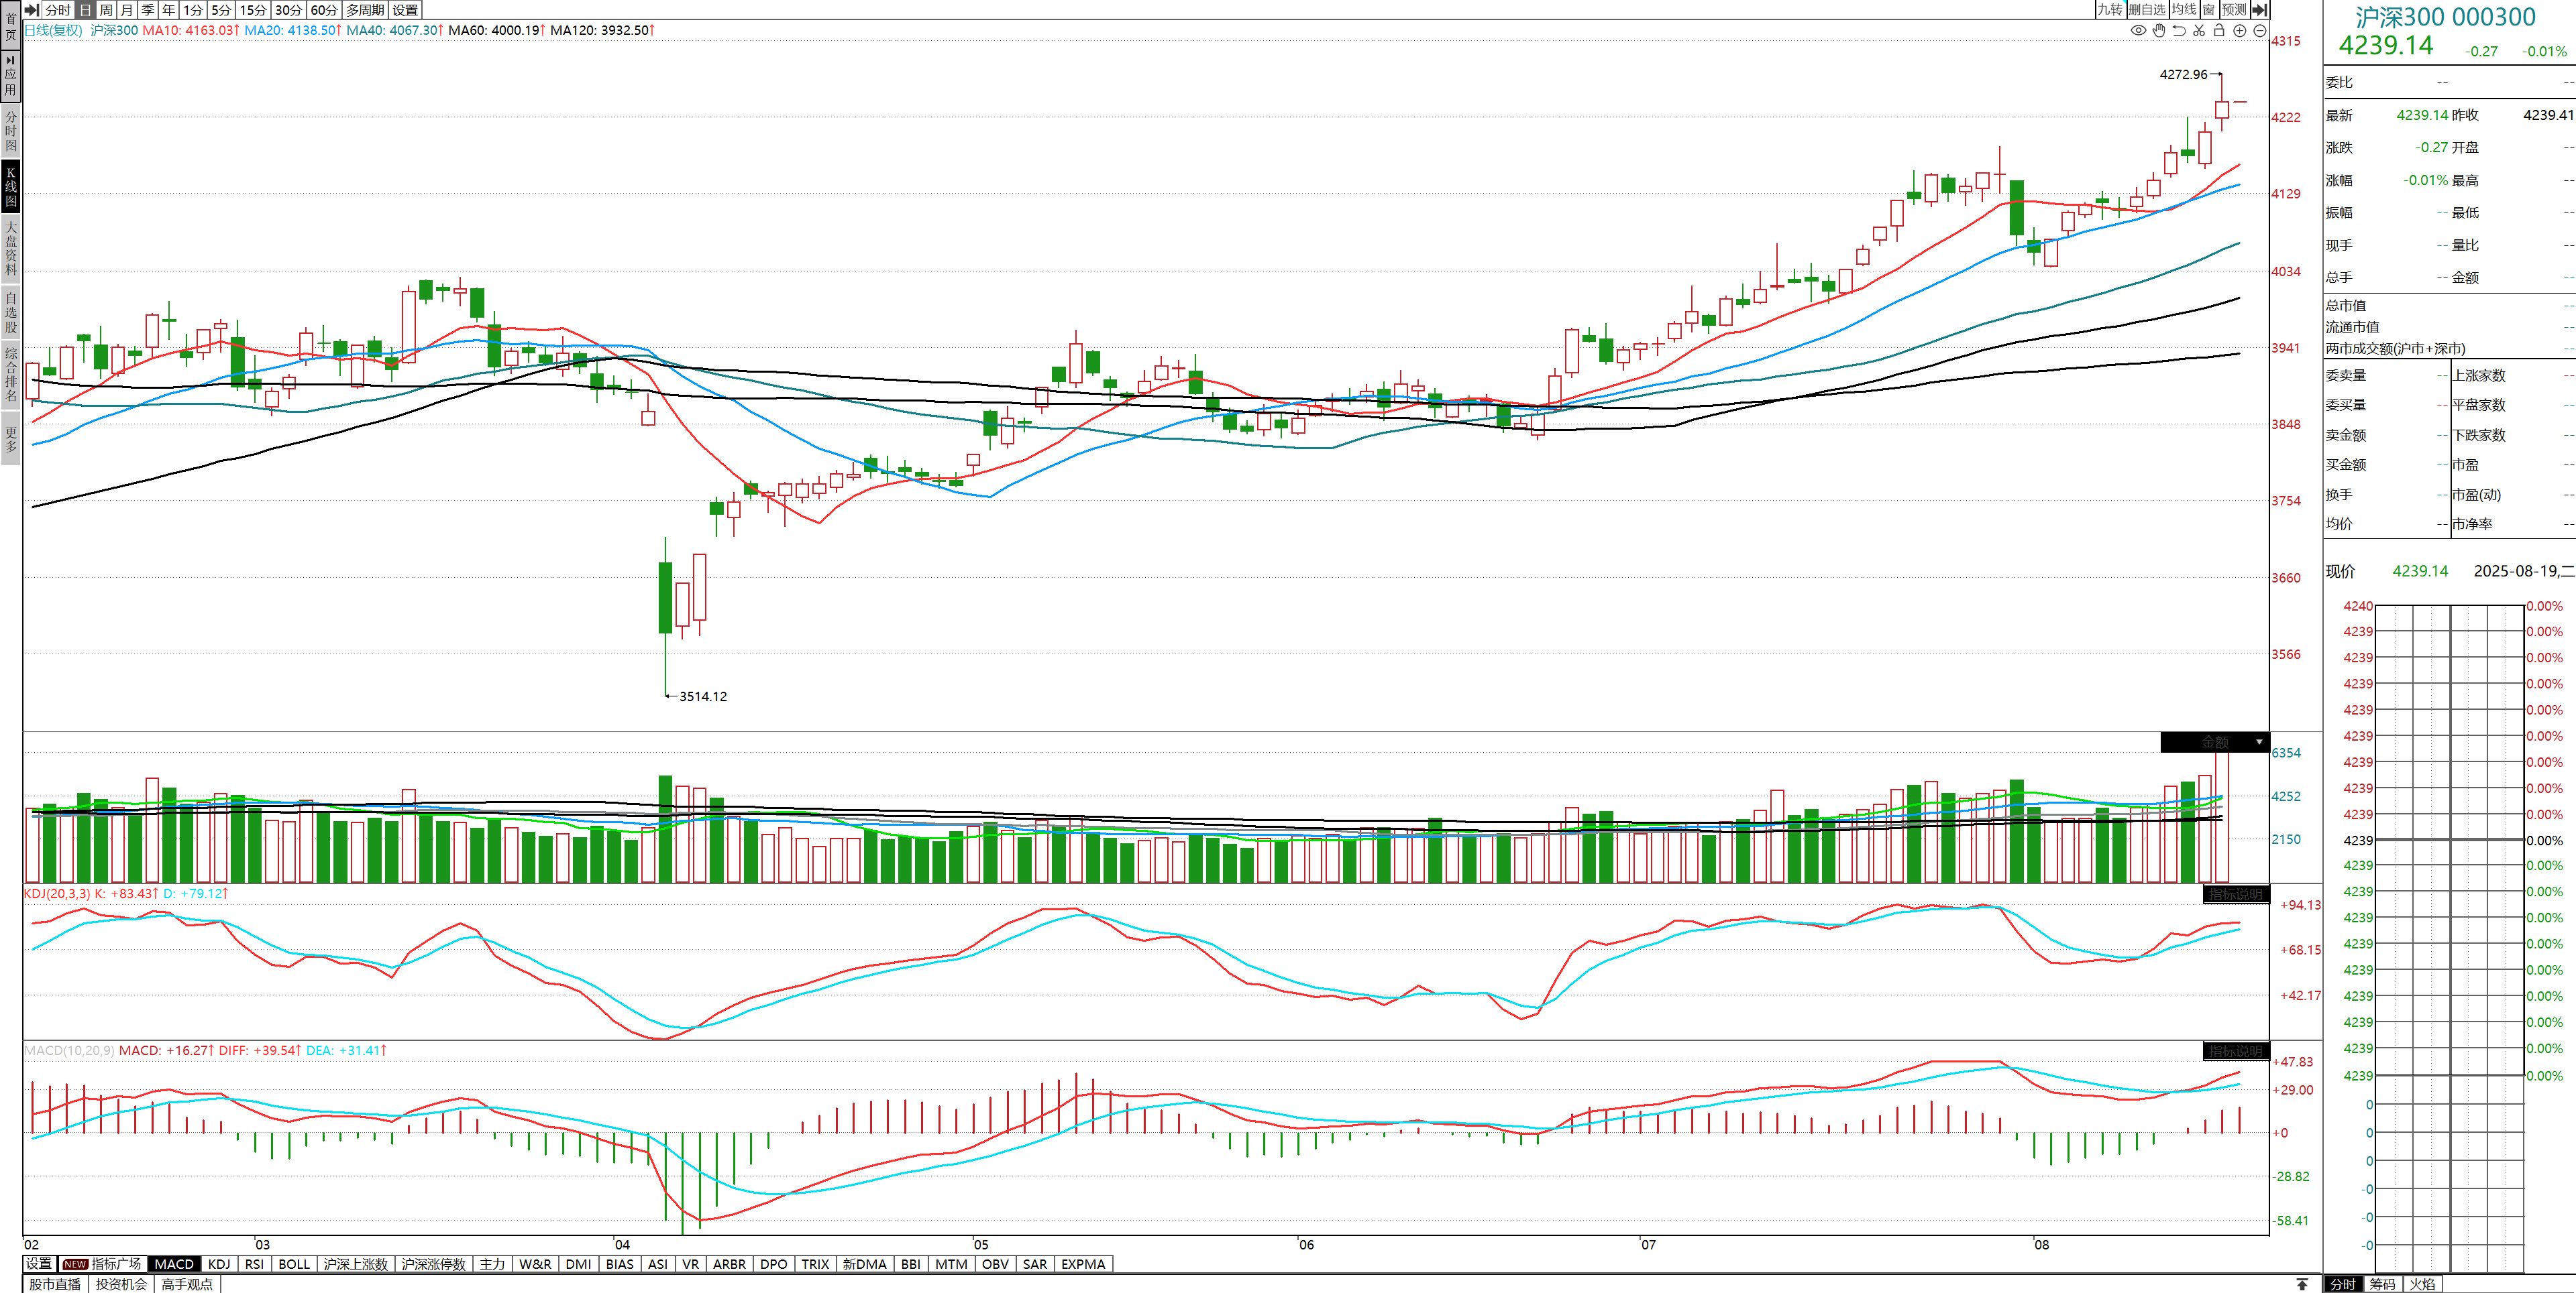Click the top-right arrow-to-bar panel icon
The height and width of the screenshot is (1293, 2576).
pyautogui.click(x=2259, y=9)
